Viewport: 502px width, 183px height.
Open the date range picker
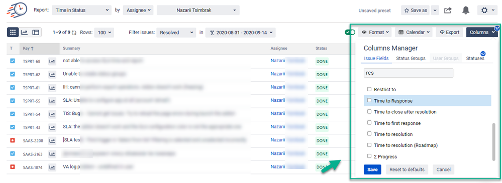240,32
